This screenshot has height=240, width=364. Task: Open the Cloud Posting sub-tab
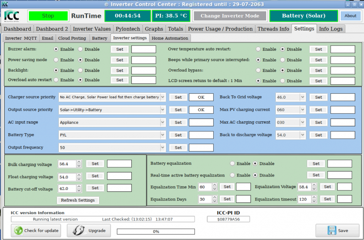point(72,38)
